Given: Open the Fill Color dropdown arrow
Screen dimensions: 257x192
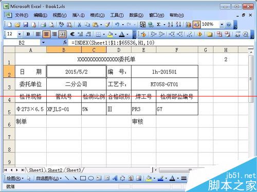Looking at the screenshot, I should [x=116, y=34].
